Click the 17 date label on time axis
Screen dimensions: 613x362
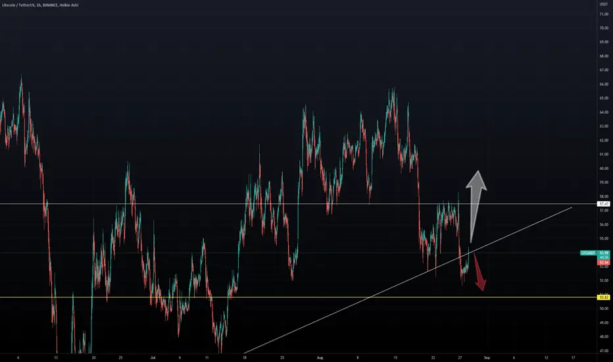[573, 357]
